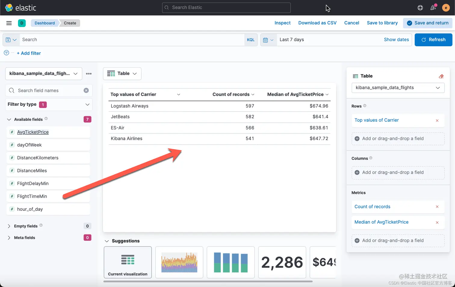
Task: Open Median of AvgTicketPrice column menu
Action: [327, 94]
